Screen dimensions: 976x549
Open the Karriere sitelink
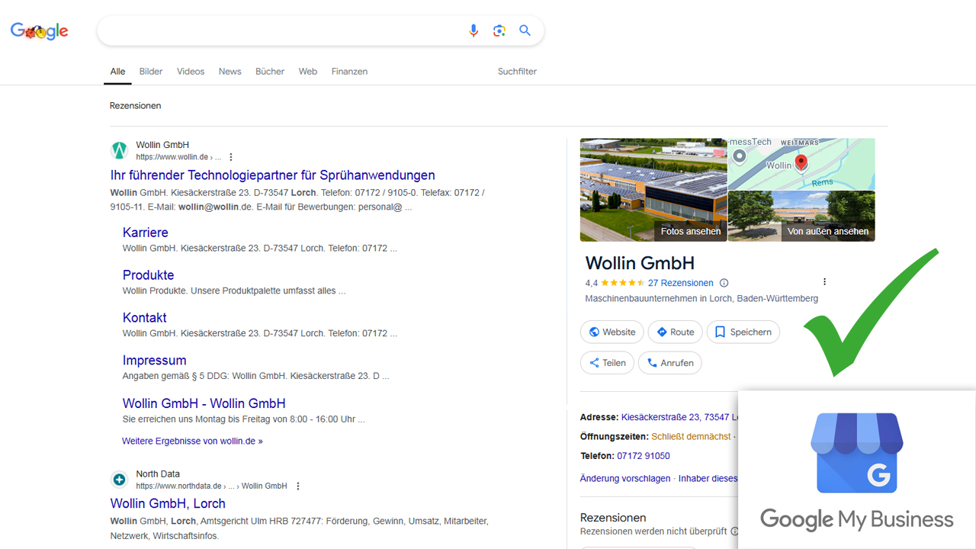click(x=146, y=233)
